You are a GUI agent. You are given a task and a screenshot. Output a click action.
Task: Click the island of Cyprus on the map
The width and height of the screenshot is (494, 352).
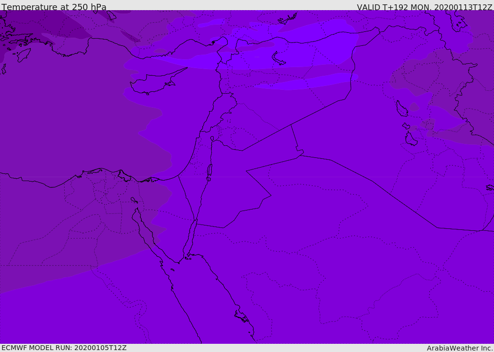(154, 83)
